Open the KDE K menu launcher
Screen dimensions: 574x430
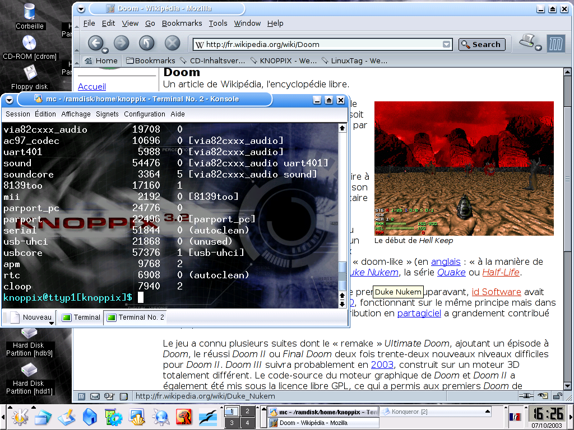click(x=20, y=417)
